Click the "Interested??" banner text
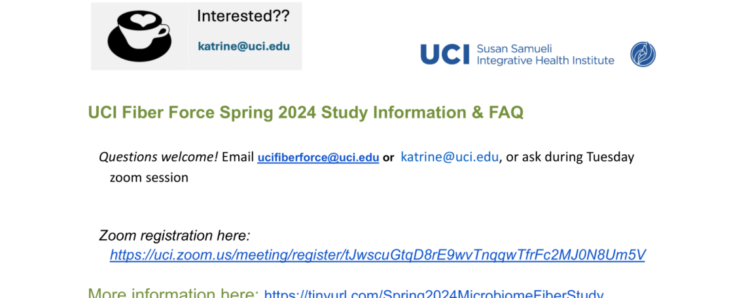This screenshot has height=298, width=746. [x=243, y=17]
